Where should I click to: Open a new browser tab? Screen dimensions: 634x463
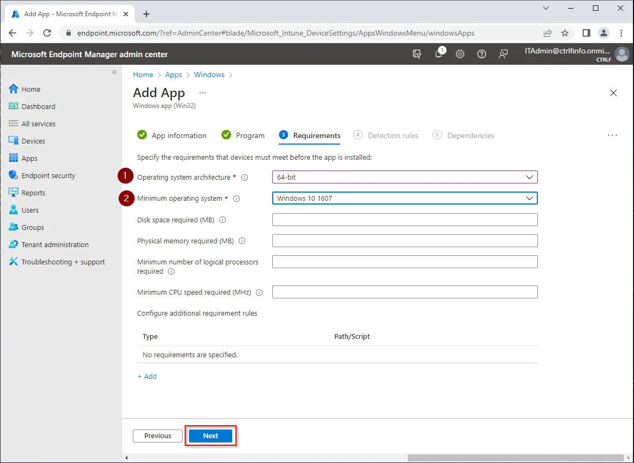click(x=146, y=14)
